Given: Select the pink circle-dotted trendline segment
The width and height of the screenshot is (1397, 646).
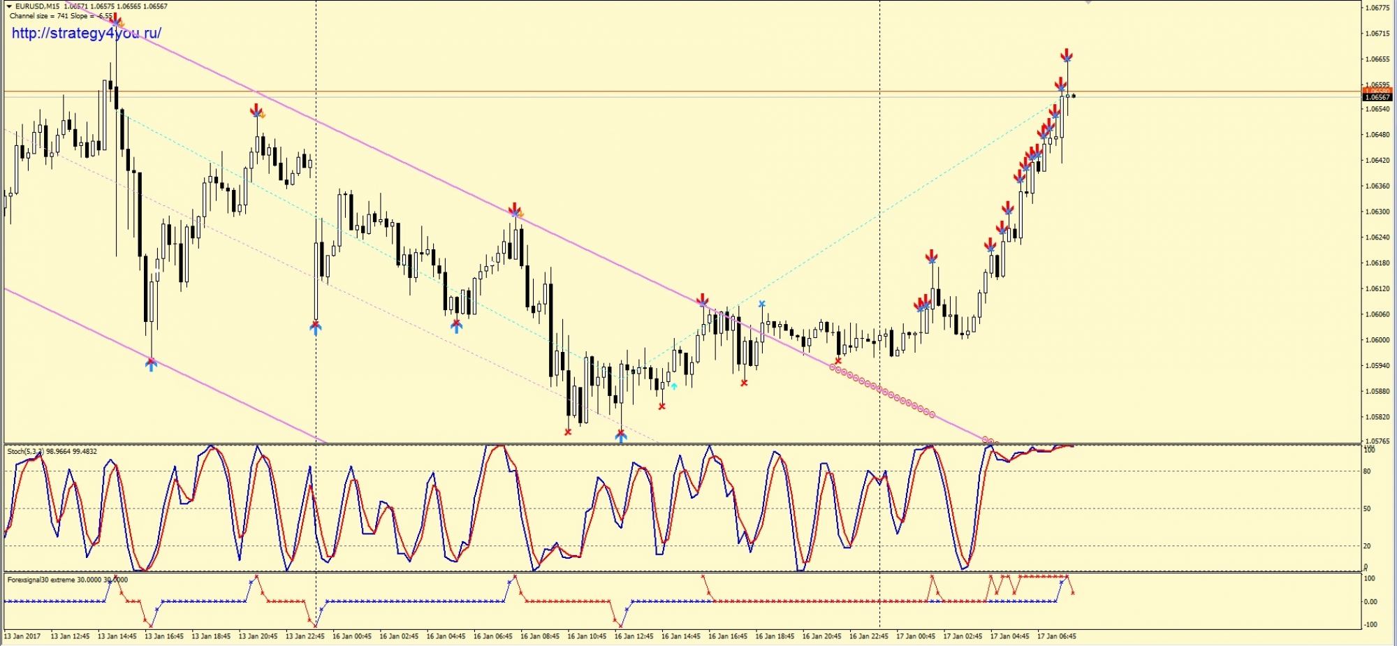Looking at the screenshot, I should (x=883, y=390).
